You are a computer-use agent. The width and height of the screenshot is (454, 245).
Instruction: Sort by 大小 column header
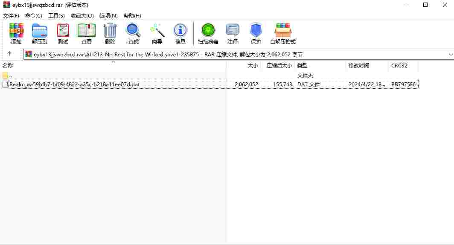pyautogui.click(x=253, y=66)
